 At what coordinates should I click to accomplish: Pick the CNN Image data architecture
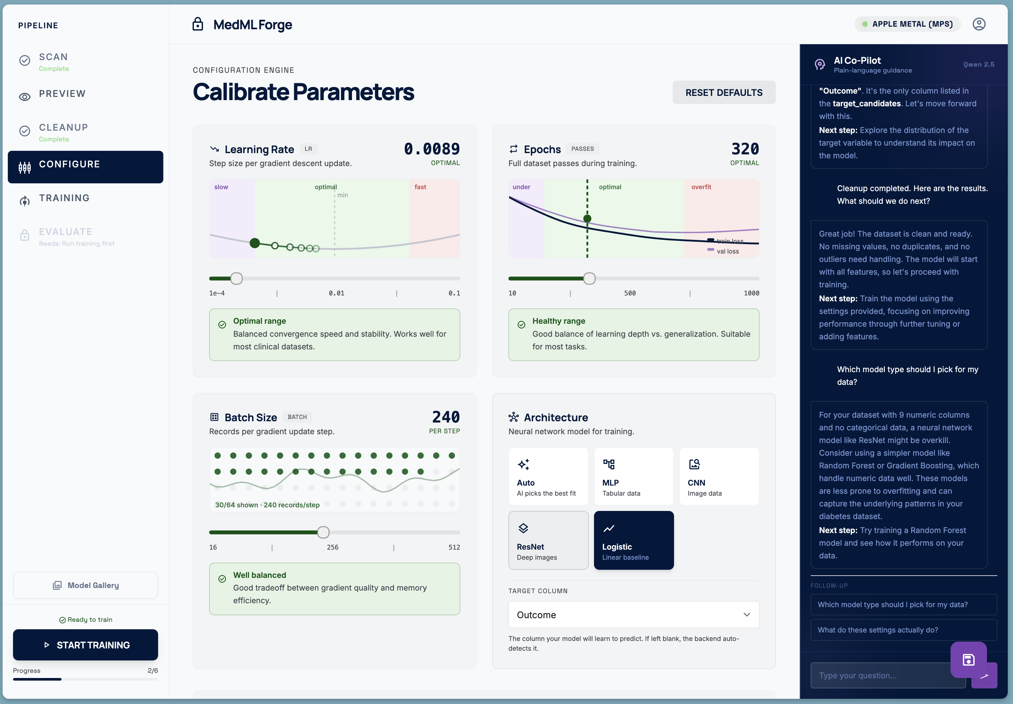719,476
